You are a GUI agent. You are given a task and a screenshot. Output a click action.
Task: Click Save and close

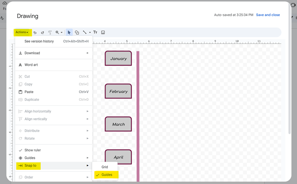click(x=268, y=15)
